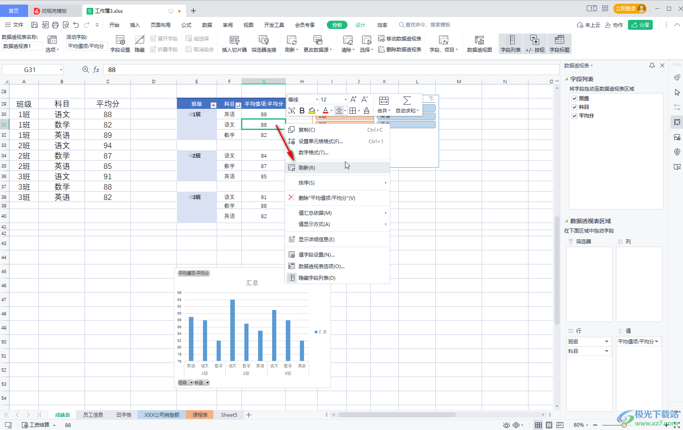Screen dimensions: 683x430
Task: Toggle the +/- 按钮 option
Action: pyautogui.click(x=535, y=44)
